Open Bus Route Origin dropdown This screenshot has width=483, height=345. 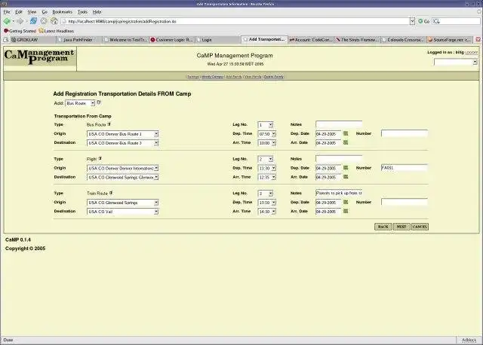(x=122, y=134)
